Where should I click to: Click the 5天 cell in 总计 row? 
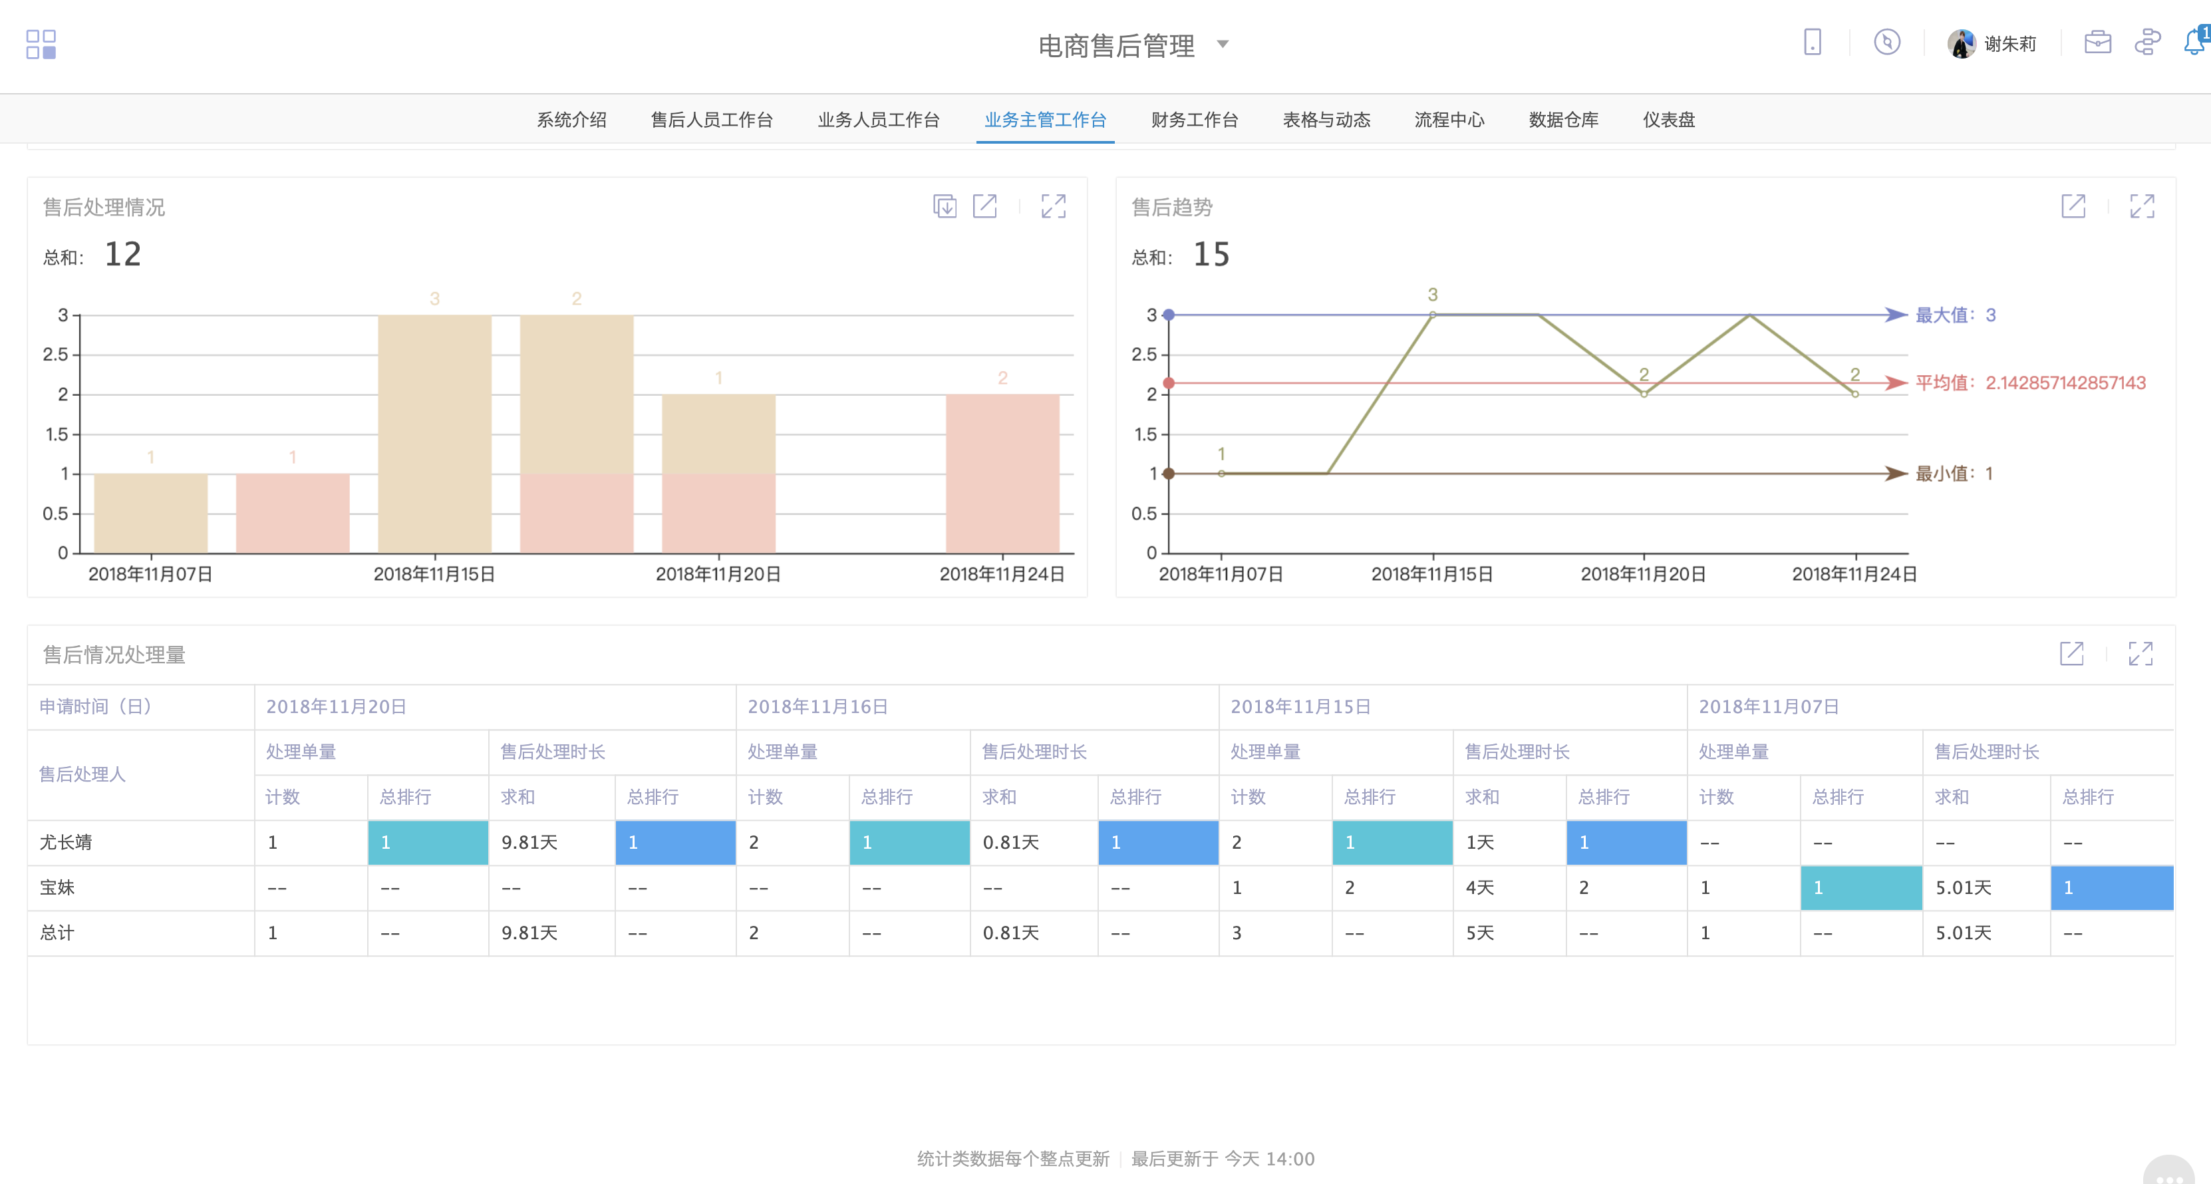1509,933
